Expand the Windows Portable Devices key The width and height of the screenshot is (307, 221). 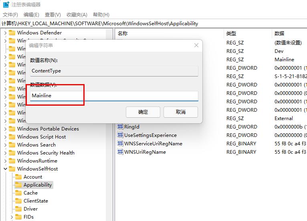[5, 129]
